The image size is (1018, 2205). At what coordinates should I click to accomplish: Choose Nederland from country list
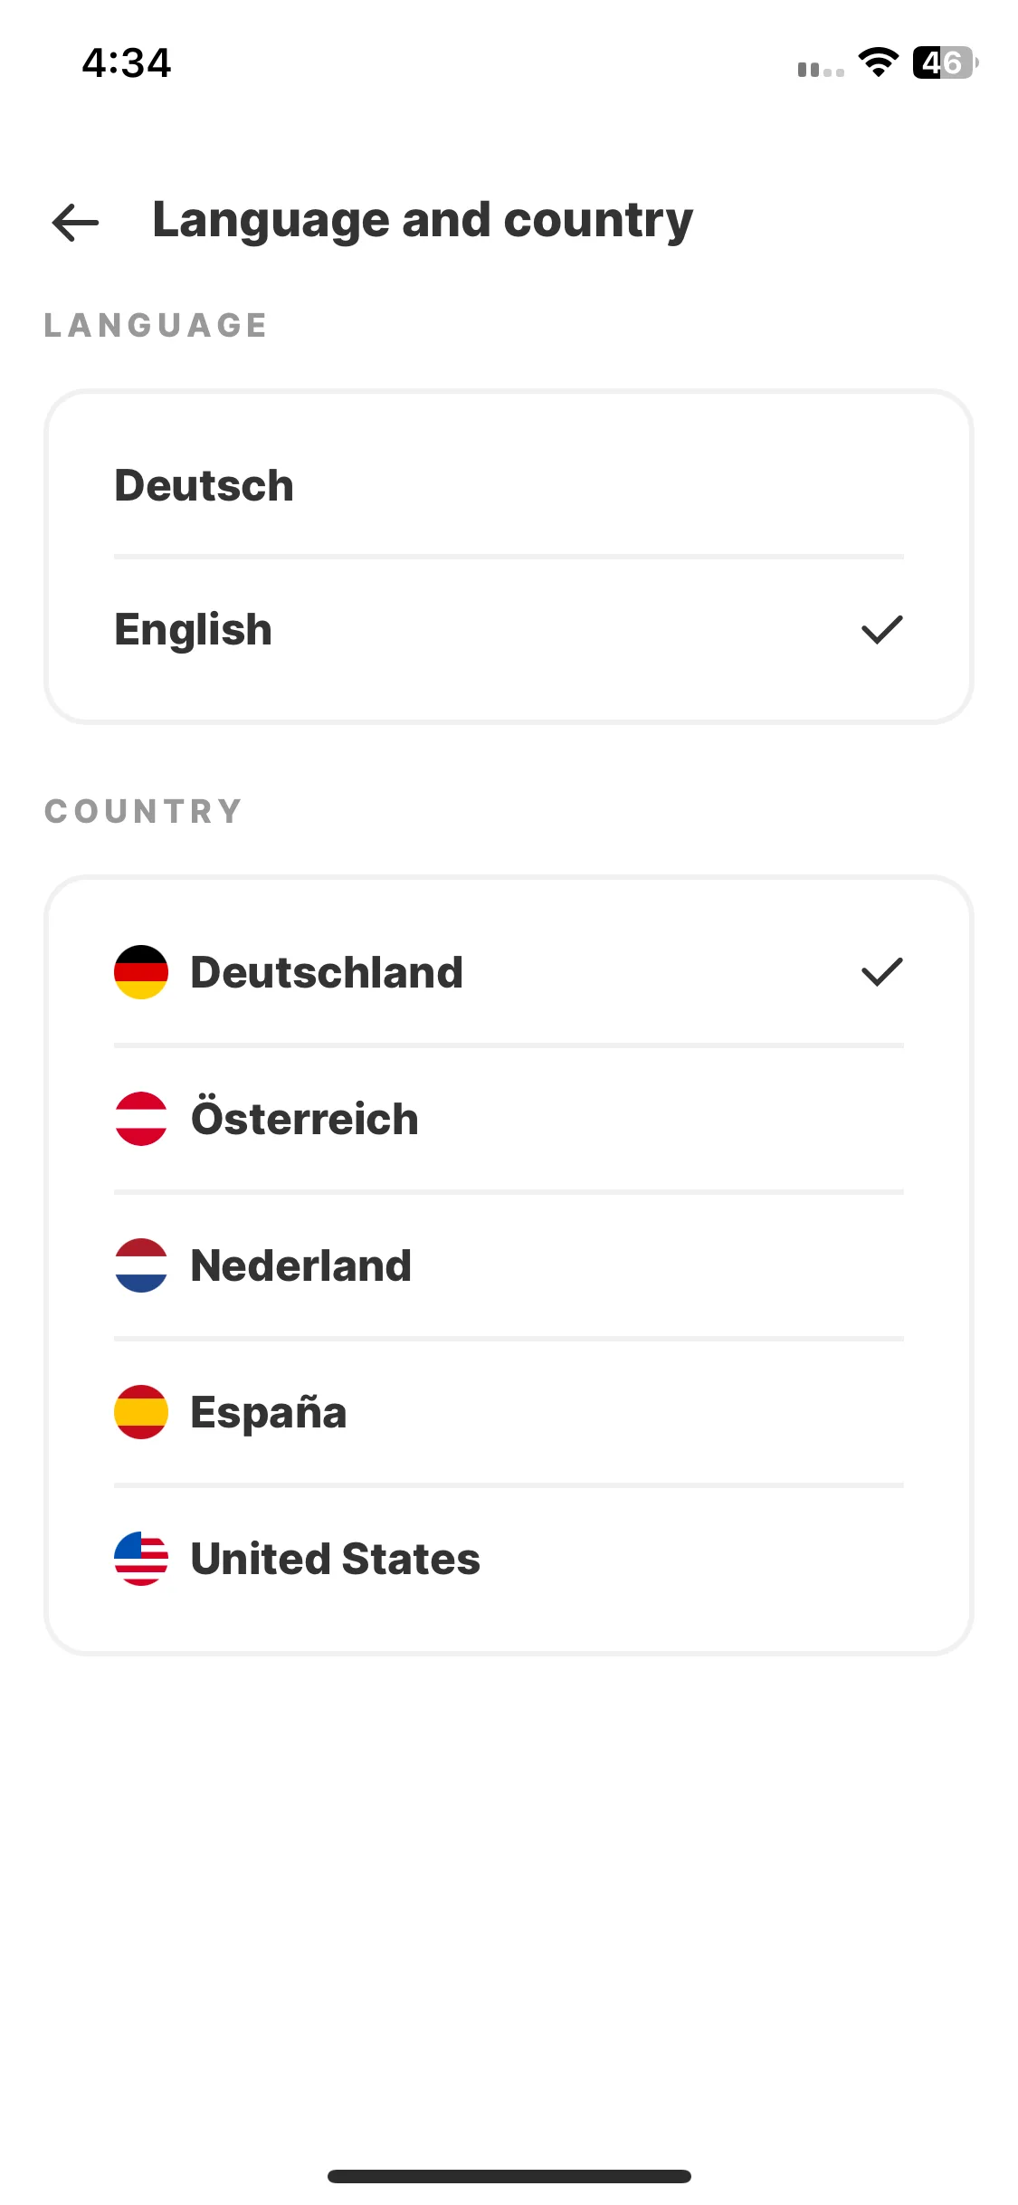pos(509,1265)
